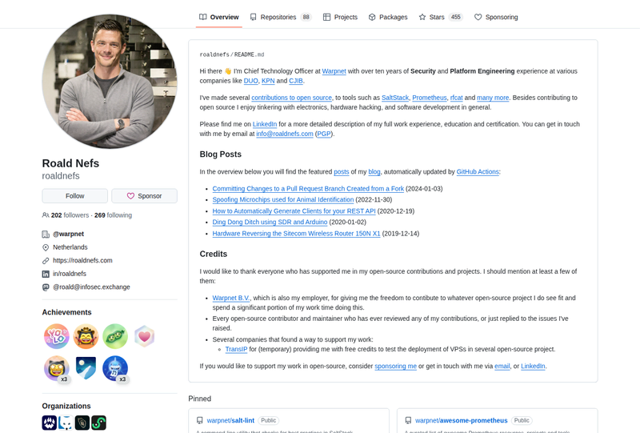Open Ding Dong Ditch using SDR post
This screenshot has height=433, width=640.
coord(270,223)
